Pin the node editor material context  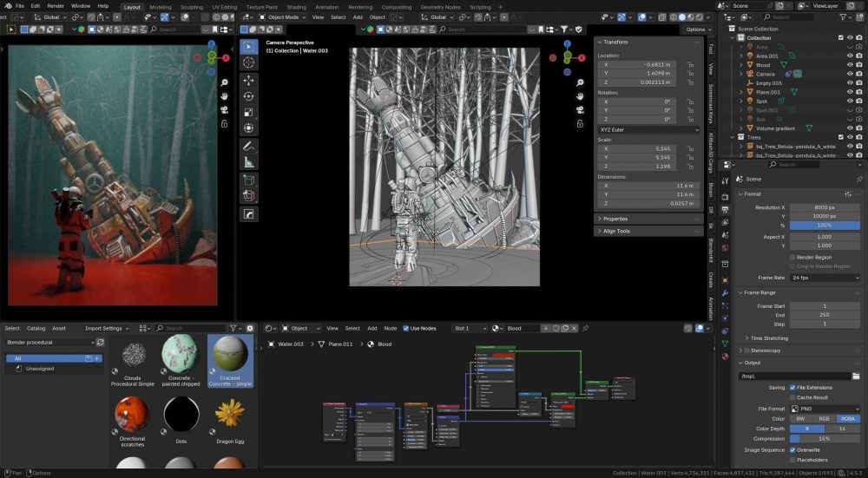586,329
